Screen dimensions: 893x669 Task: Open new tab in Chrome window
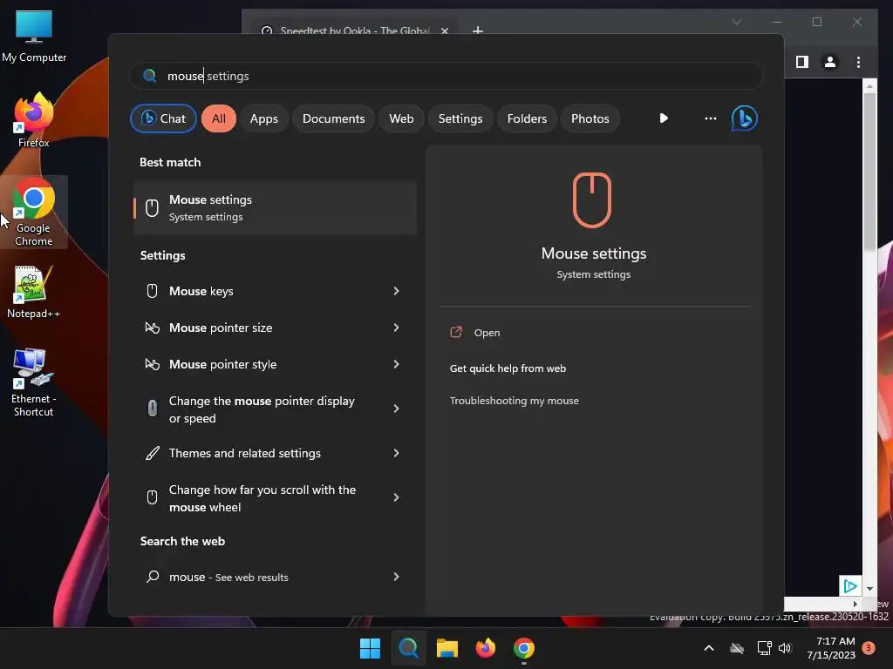(478, 30)
